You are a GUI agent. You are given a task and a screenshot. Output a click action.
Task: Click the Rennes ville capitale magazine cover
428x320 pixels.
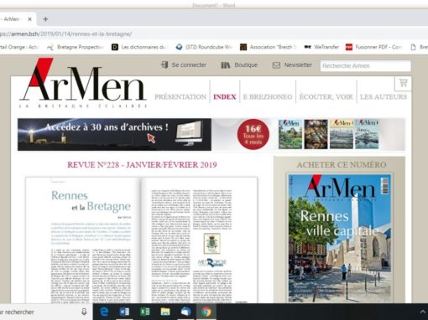coord(340,238)
